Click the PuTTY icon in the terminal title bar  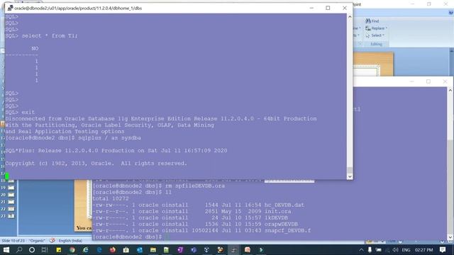pos(10,8)
